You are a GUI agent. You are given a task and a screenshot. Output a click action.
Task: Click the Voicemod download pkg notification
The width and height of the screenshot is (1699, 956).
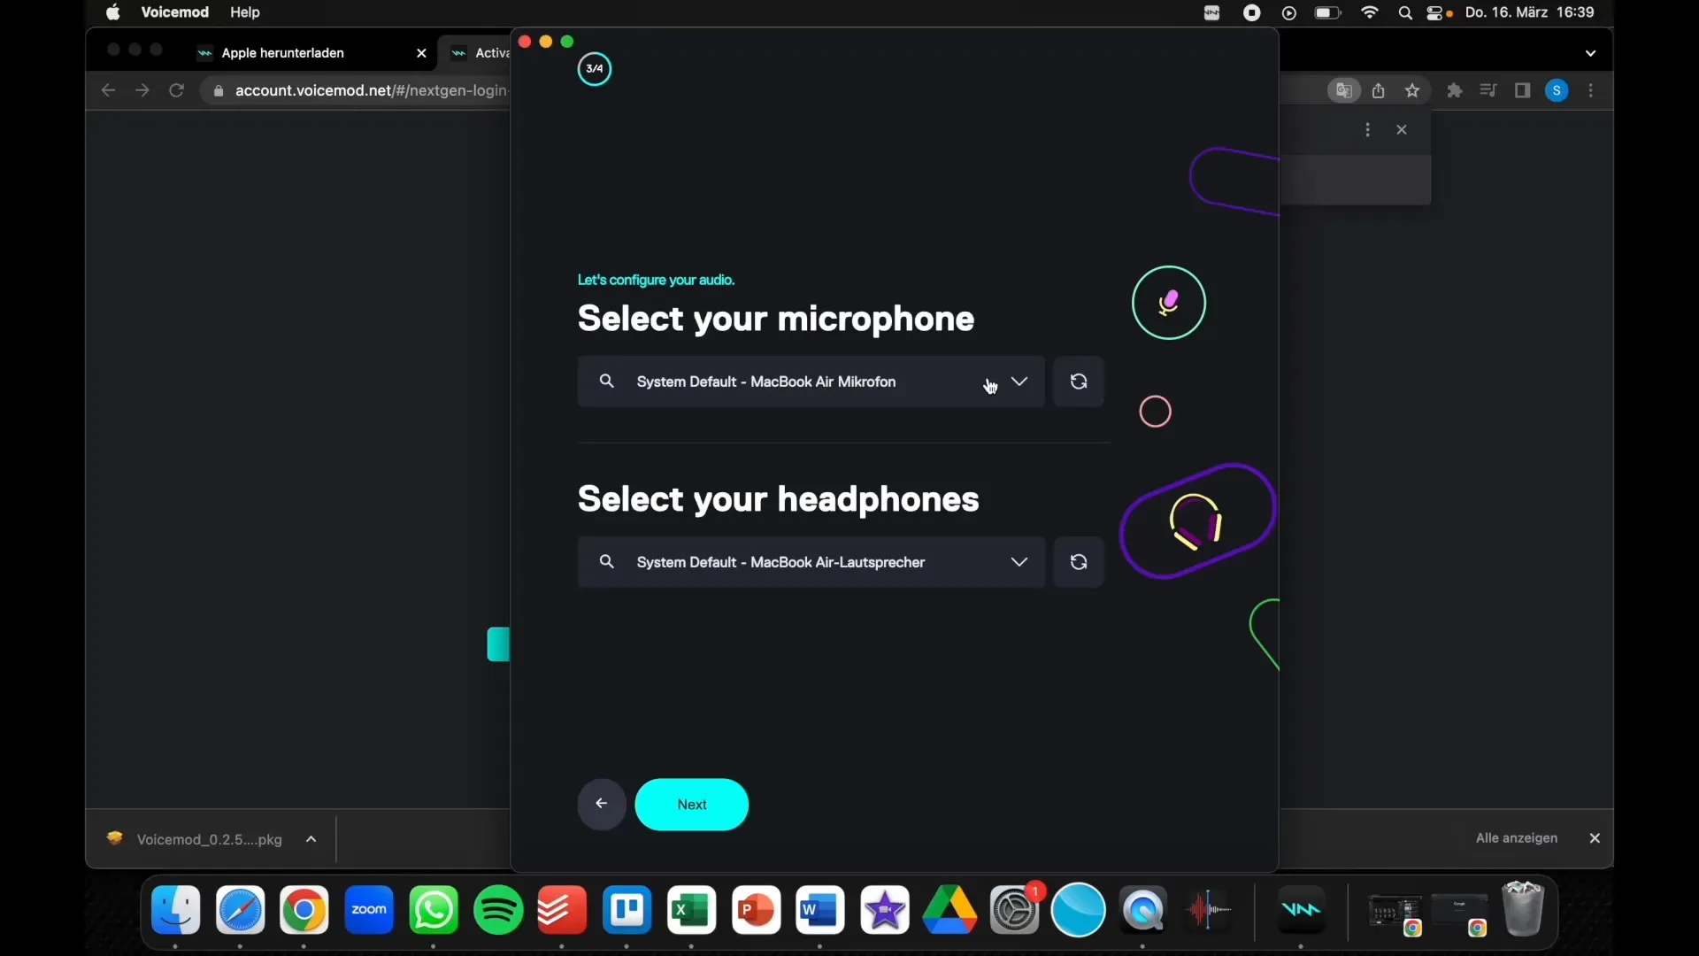coord(208,838)
